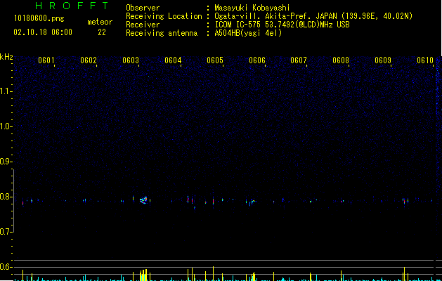Click the date stamp 02.10.18 06:00
Viewport: 442px width, 281px height.
(x=43, y=32)
